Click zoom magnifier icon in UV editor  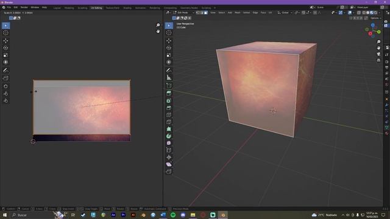click(158, 25)
